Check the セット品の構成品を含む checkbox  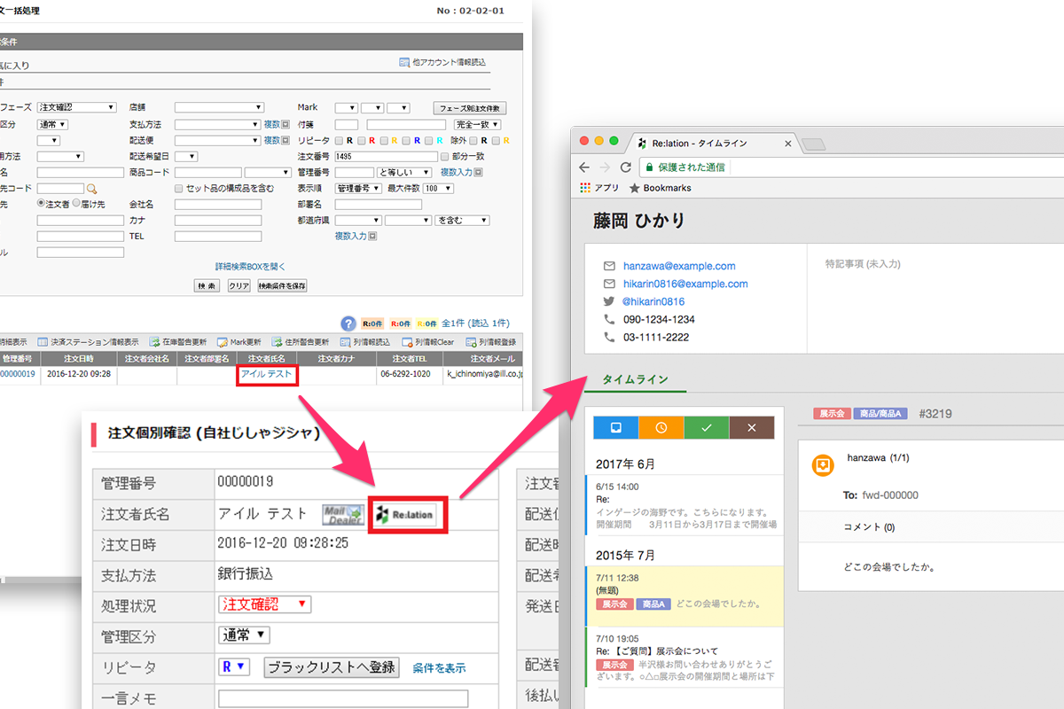click(x=179, y=188)
